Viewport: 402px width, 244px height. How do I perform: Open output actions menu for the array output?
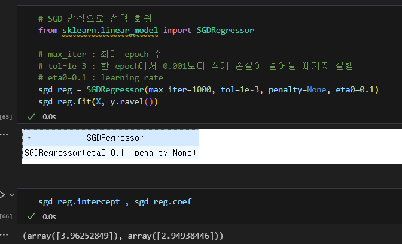pos(4,234)
